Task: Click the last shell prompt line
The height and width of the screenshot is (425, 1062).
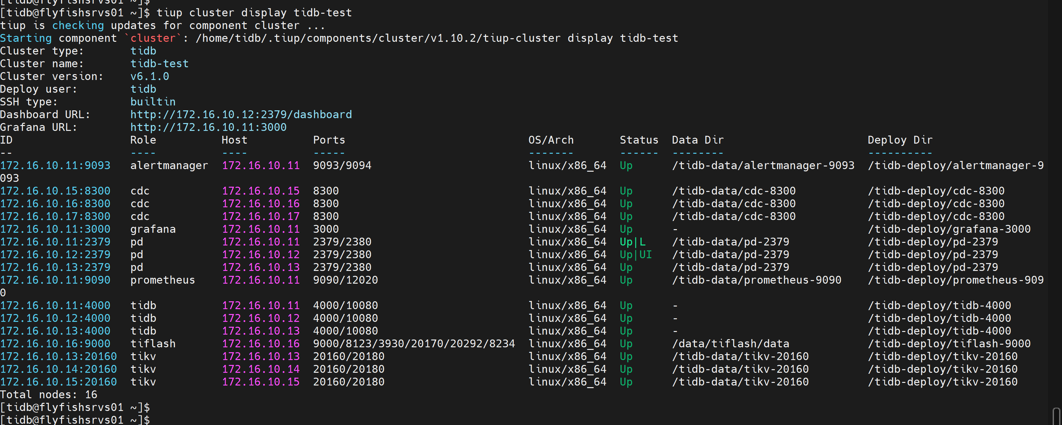Action: (75, 420)
